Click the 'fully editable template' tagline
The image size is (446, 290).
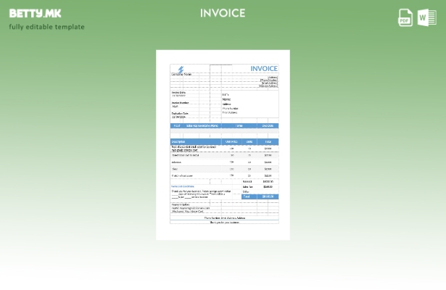pyautogui.click(x=46, y=27)
